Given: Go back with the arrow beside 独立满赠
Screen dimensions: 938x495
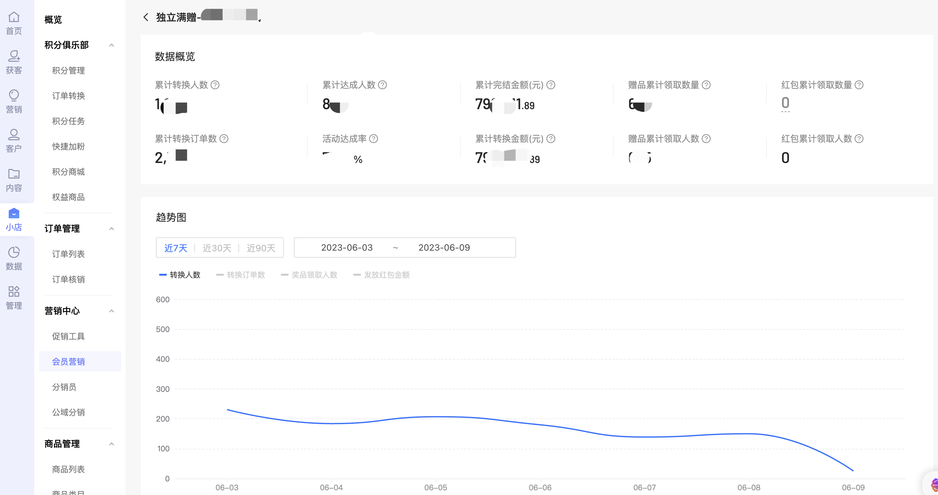Looking at the screenshot, I should click(x=146, y=17).
